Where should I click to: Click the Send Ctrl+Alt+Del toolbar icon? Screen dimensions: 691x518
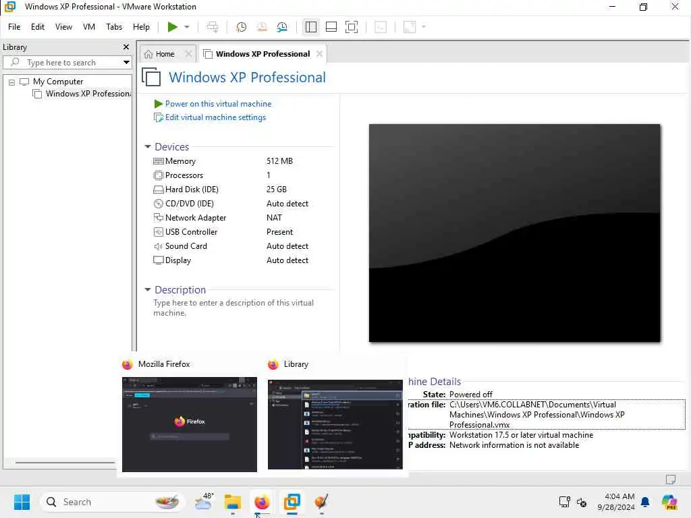(213, 27)
